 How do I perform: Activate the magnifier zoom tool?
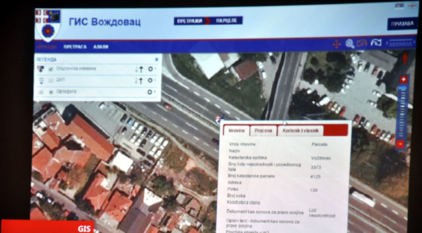point(350,44)
